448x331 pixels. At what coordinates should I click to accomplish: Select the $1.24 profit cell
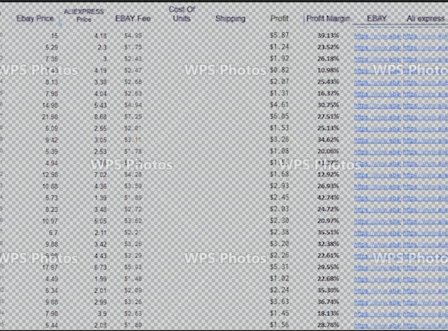click(x=279, y=47)
